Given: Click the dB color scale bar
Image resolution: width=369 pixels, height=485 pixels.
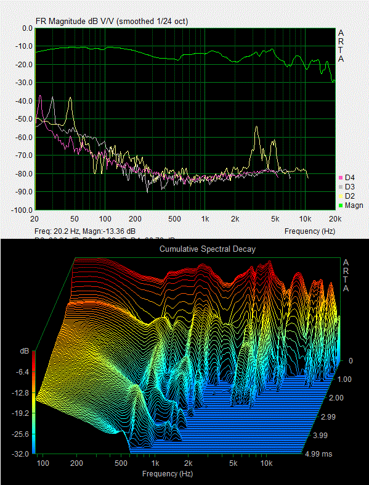Looking at the screenshot, I should [x=34, y=402].
